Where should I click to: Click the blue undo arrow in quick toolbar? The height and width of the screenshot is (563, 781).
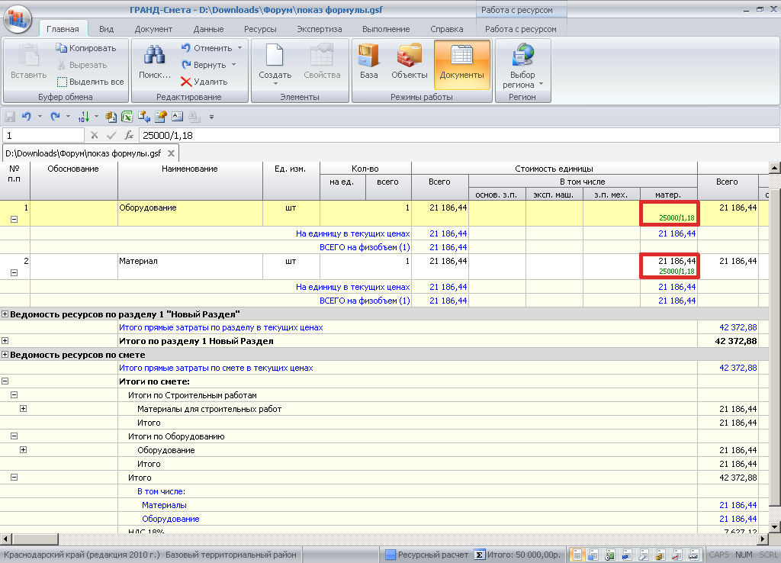[x=26, y=117]
